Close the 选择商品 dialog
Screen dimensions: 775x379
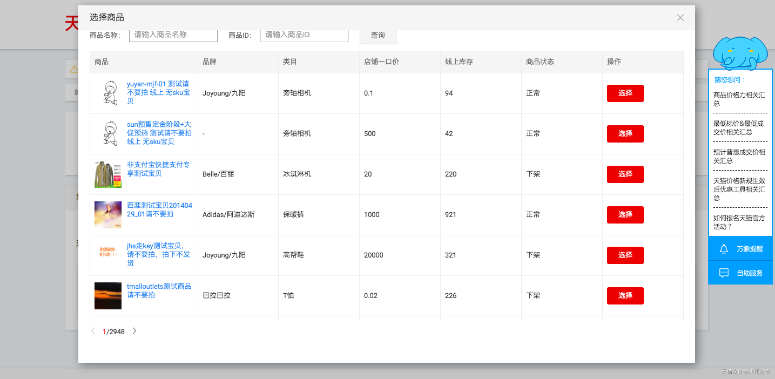(680, 18)
